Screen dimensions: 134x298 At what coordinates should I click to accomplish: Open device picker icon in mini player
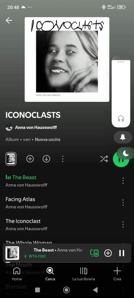point(94,253)
